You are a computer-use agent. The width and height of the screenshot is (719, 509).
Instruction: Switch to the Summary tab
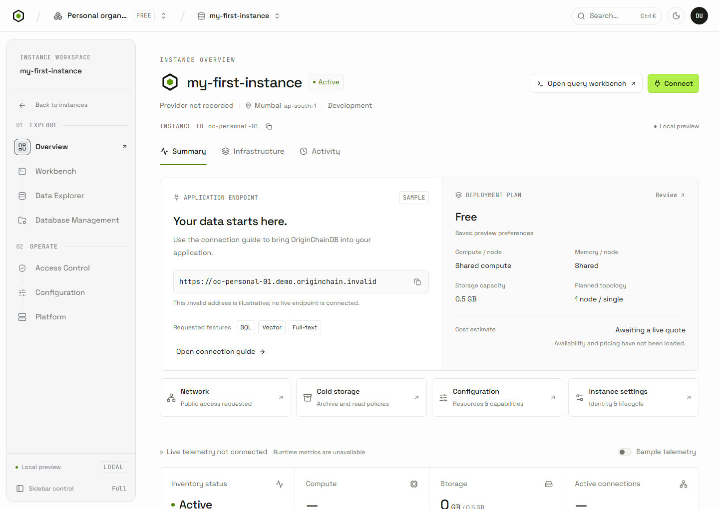(x=183, y=151)
